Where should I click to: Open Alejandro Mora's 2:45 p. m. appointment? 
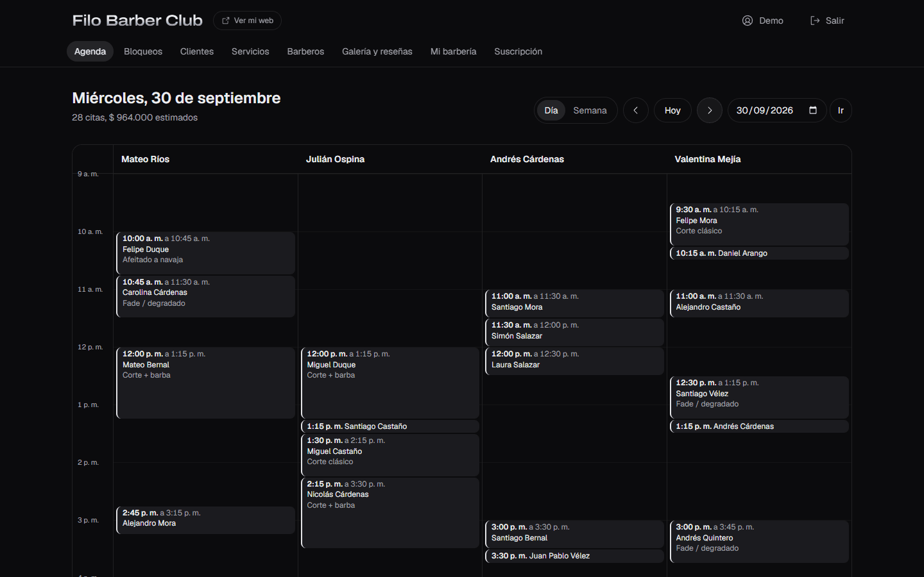(x=205, y=520)
